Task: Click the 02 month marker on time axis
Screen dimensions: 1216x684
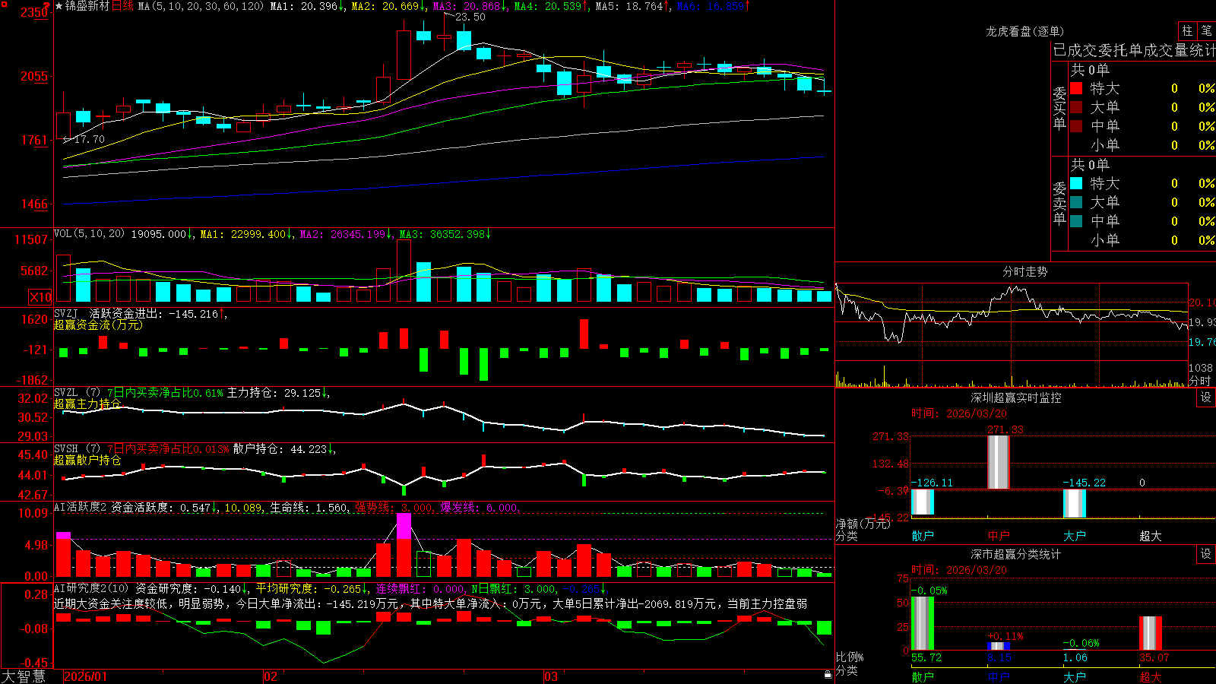Action: tap(270, 676)
